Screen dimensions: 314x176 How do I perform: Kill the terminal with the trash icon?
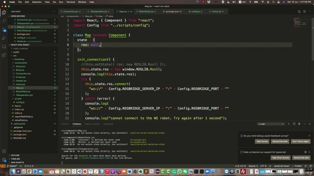[299, 124]
